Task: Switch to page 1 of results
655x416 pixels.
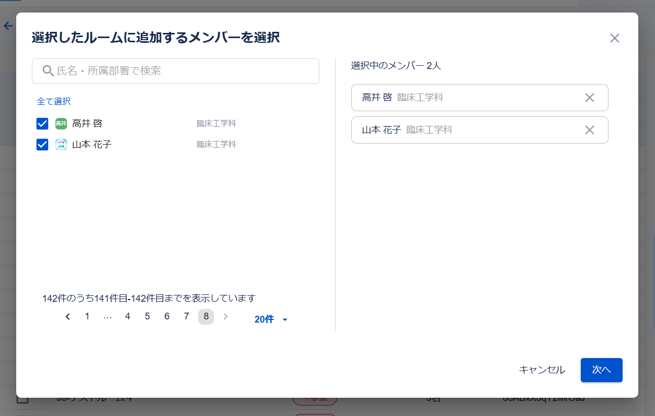Action: click(87, 316)
